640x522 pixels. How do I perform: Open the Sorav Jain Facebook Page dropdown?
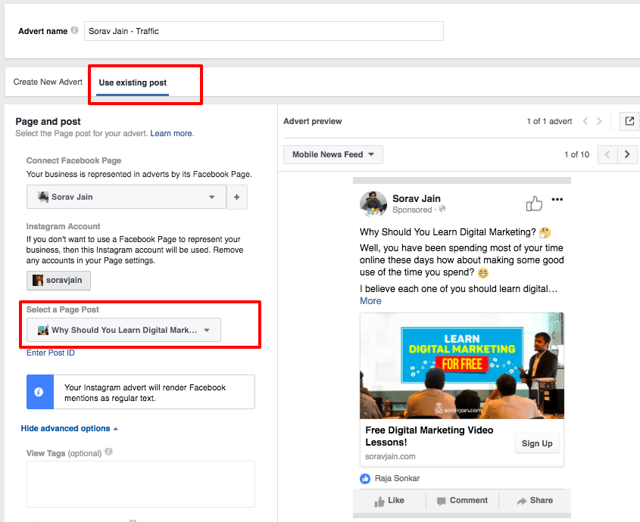point(126,197)
